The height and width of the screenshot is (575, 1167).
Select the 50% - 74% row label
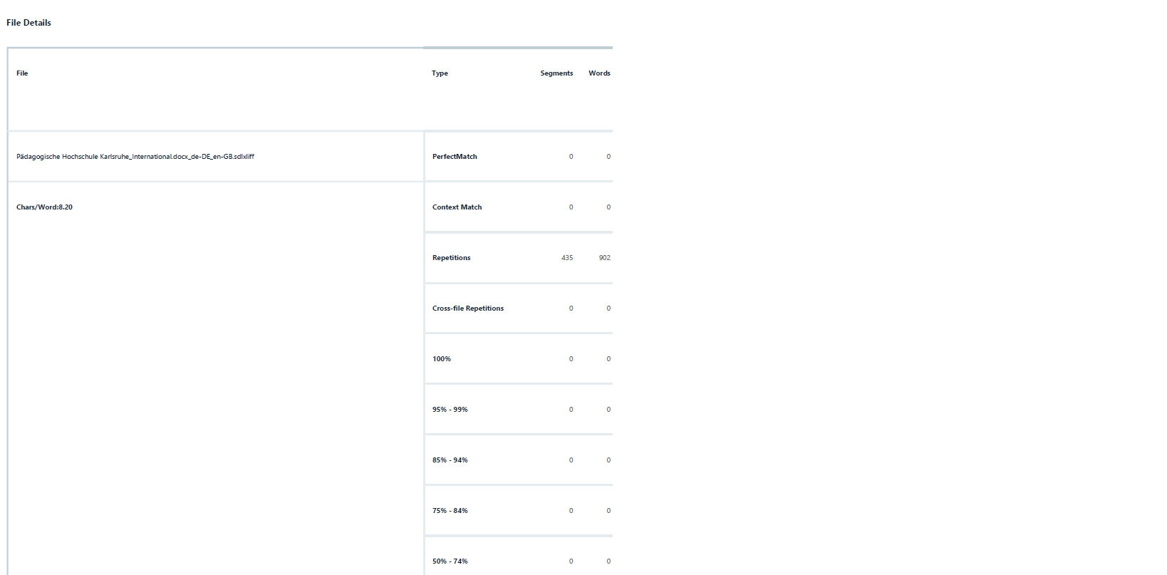pyautogui.click(x=450, y=561)
